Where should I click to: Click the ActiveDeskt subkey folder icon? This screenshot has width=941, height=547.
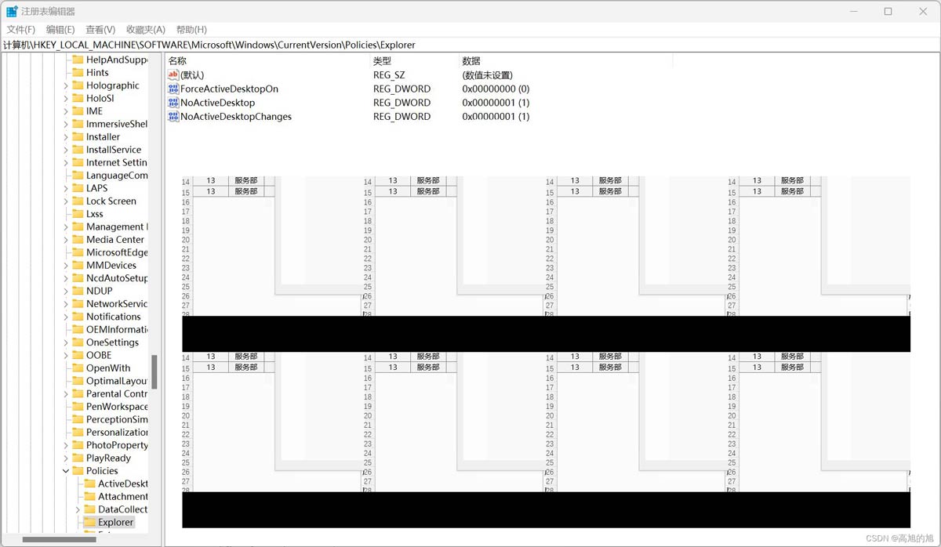[x=89, y=484]
